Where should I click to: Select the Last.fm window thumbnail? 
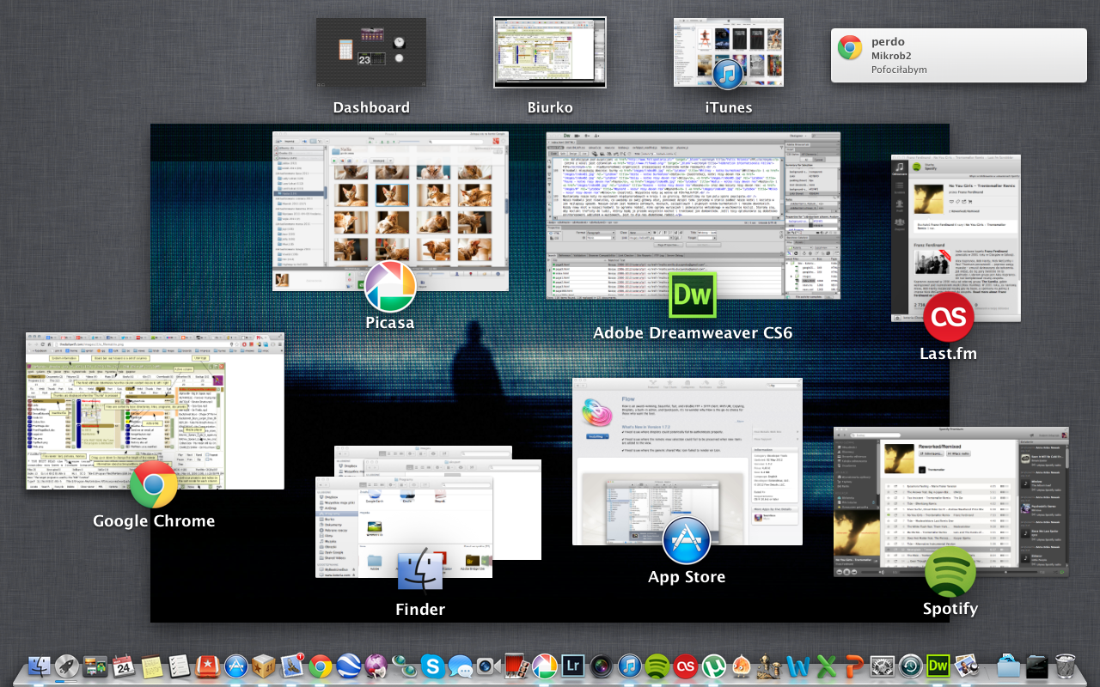click(956, 239)
